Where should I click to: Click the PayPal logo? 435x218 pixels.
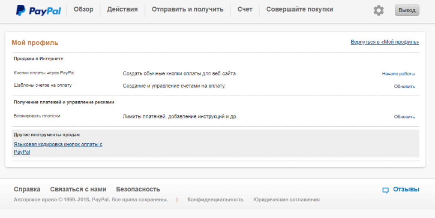click(38, 11)
